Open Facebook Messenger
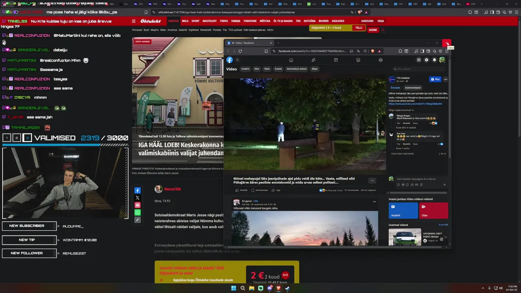 point(427,60)
